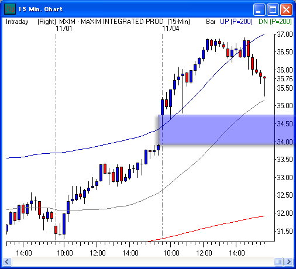The image size is (296, 269).
Task: Click the 10:00 time label under 11/01
Action: click(65, 253)
